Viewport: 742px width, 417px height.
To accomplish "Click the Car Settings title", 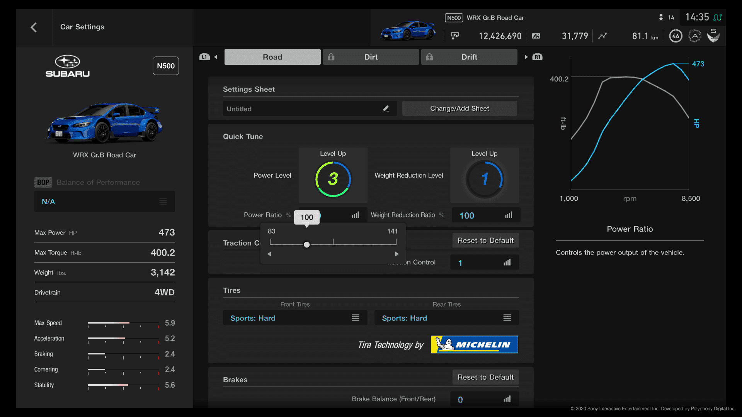I will [82, 27].
